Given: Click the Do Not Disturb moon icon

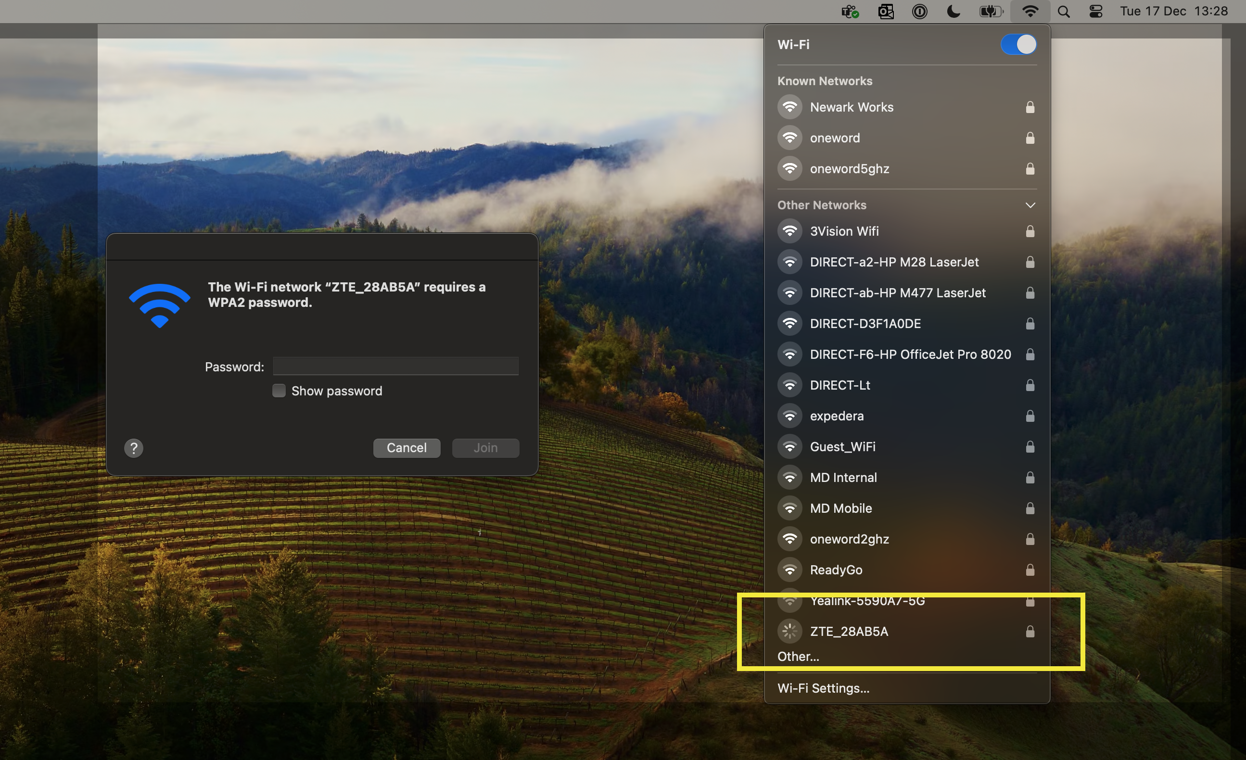Looking at the screenshot, I should [x=953, y=11].
